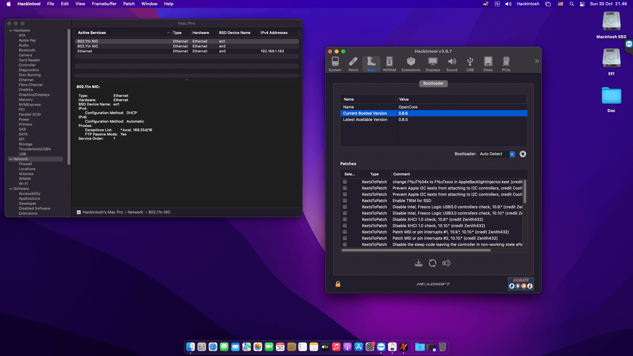
Task: Open the Framebuffer menu
Action: (x=104, y=4)
